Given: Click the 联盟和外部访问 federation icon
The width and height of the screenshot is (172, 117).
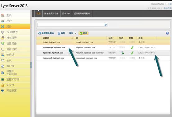Looking at the screenshot, I should 2,73.
